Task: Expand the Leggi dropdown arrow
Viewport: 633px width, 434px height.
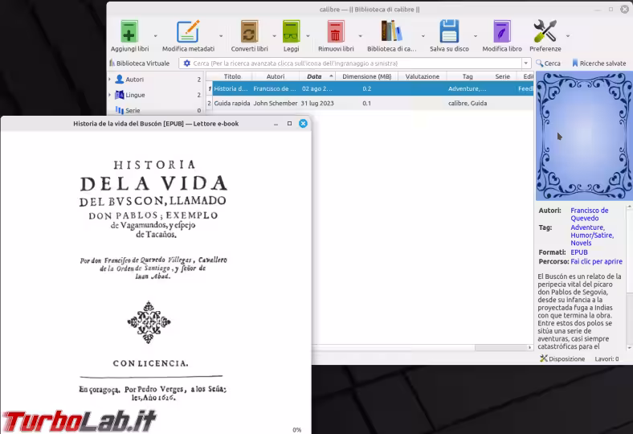Action: (x=308, y=36)
